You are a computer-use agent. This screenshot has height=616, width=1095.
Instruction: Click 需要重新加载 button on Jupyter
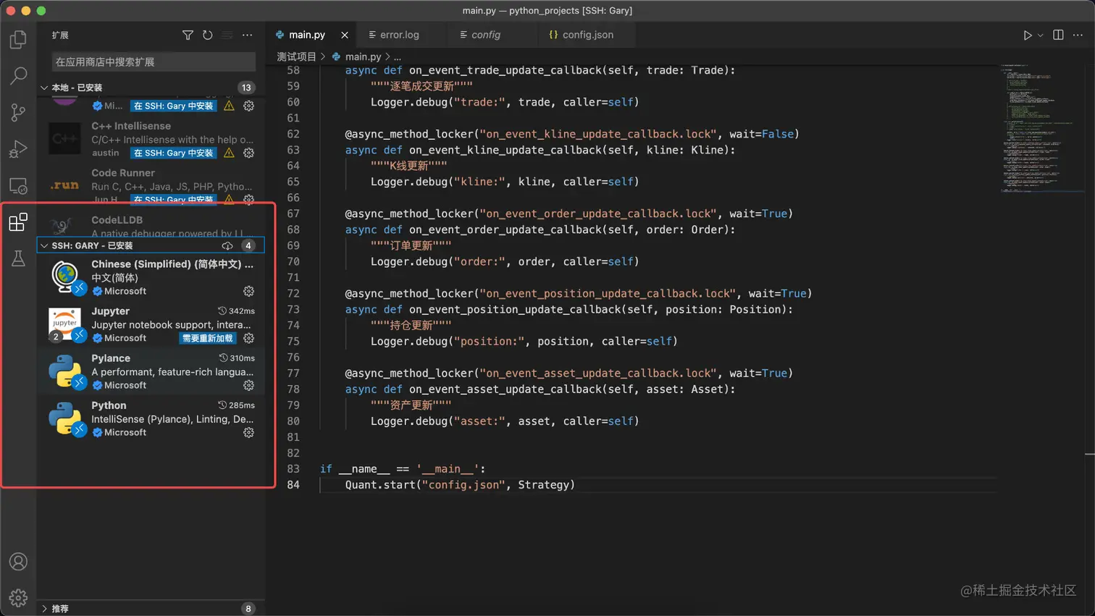(x=208, y=338)
